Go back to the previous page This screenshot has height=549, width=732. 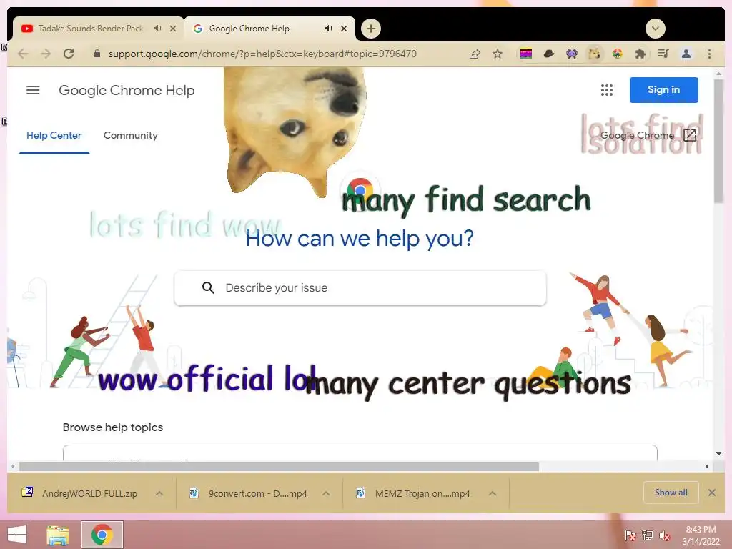23,54
